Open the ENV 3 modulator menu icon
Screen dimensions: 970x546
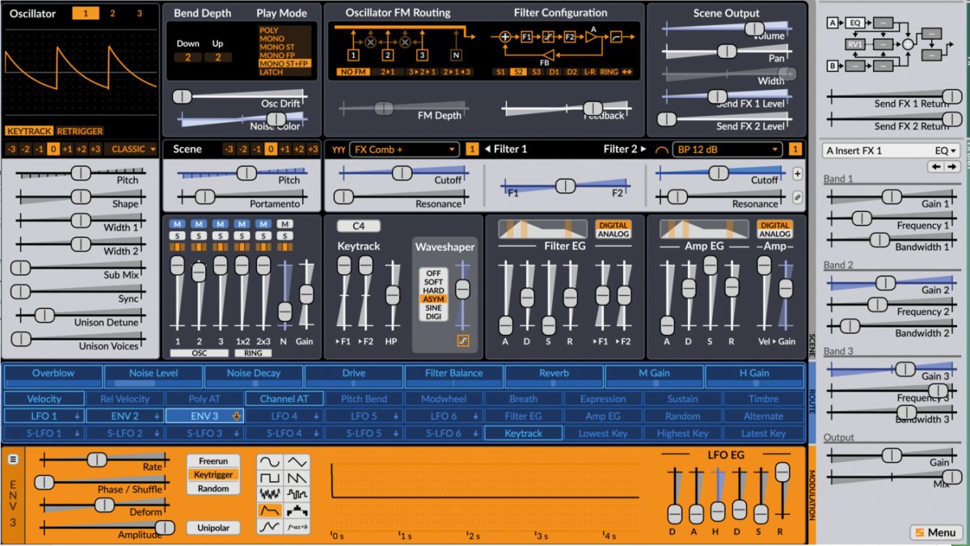coord(14,459)
